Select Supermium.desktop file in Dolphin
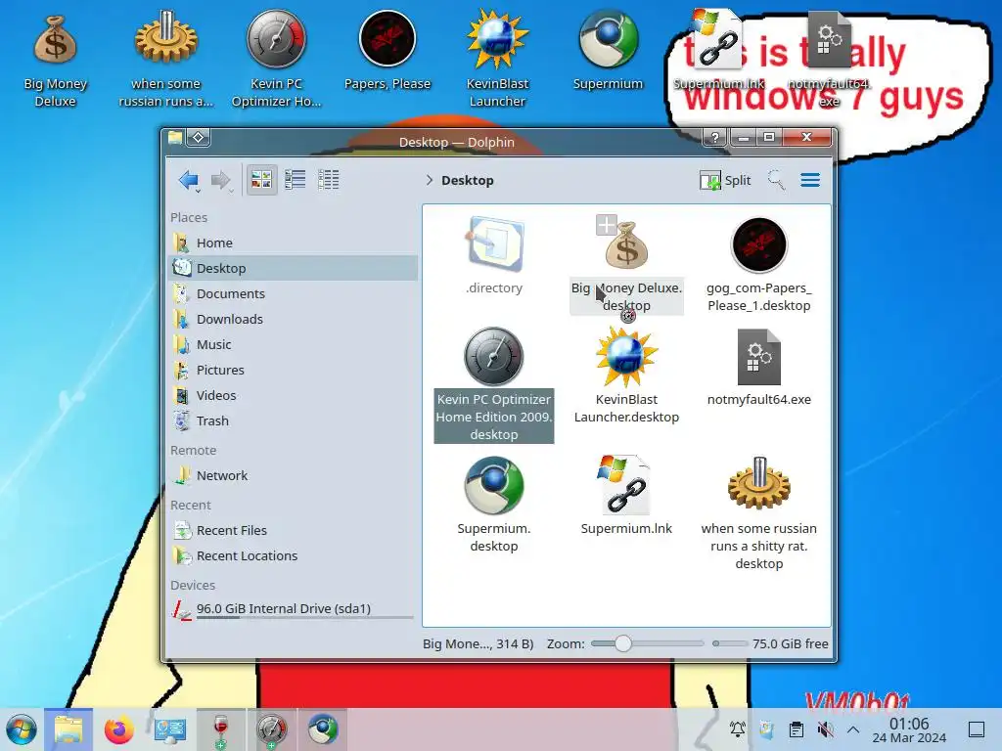The image size is (1002, 751). (494, 505)
